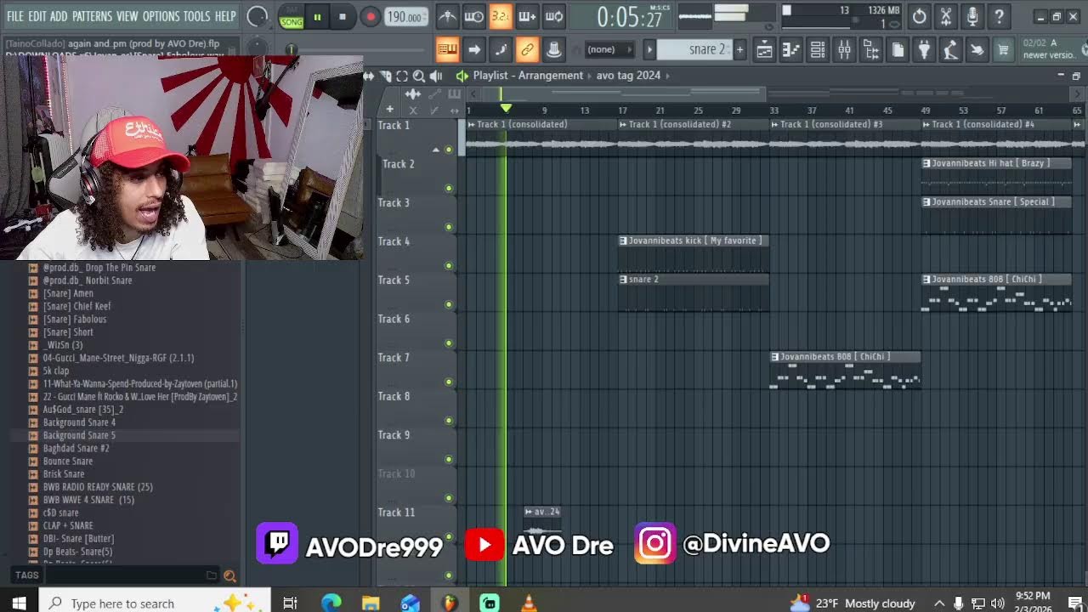Select [Snare] Chief Keef sample

(76, 306)
